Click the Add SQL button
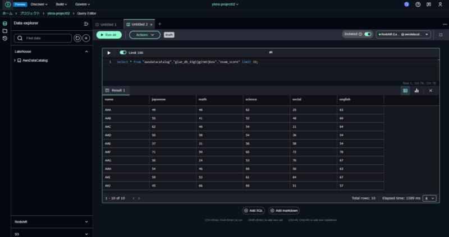This screenshot has width=449, height=237. click(254, 210)
